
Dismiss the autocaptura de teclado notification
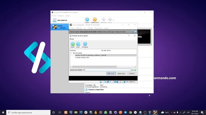pyautogui.click(x=133, y=32)
